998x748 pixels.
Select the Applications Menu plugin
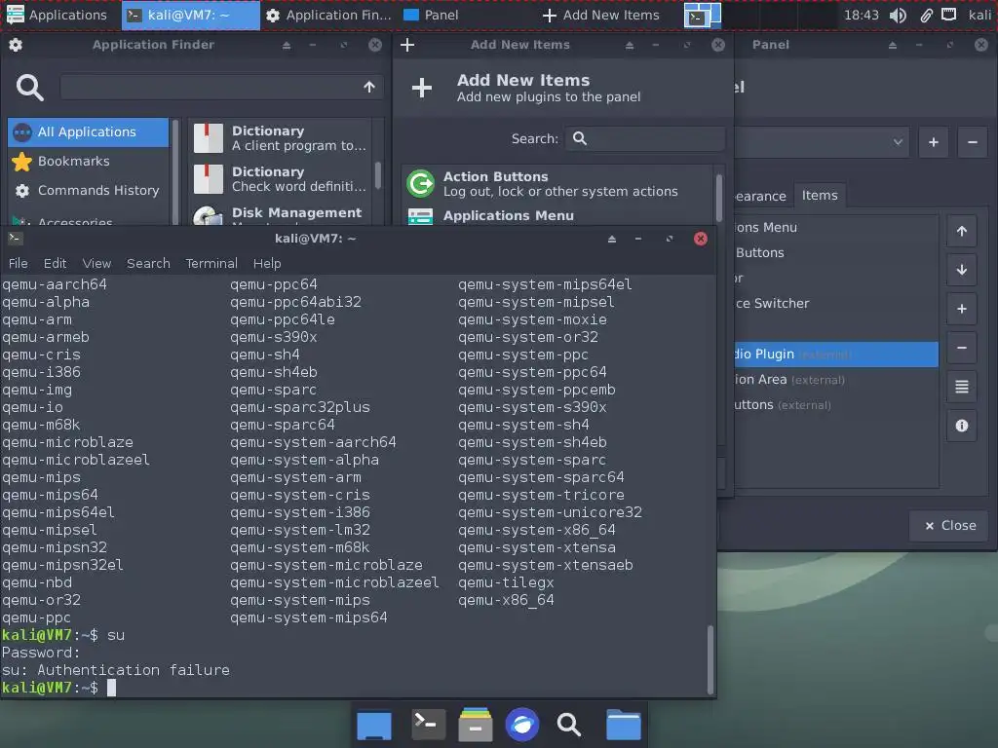coord(557,216)
